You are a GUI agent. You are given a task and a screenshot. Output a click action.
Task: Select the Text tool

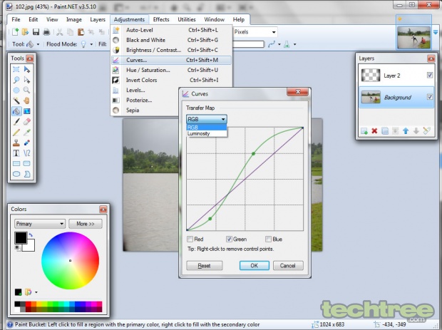tap(16, 153)
